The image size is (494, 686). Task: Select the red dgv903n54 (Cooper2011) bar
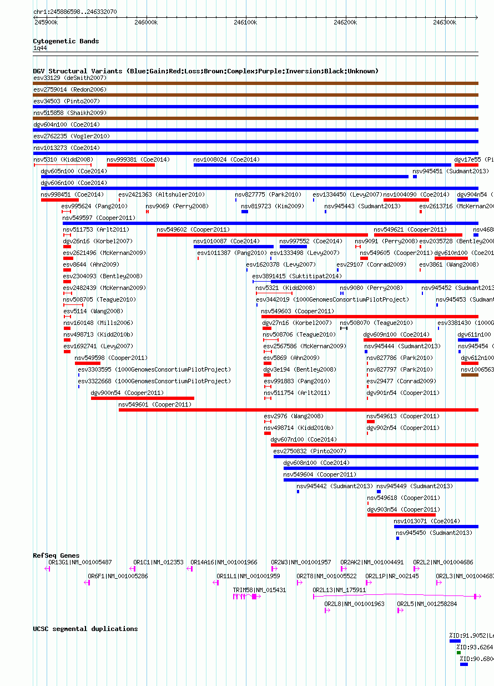click(x=401, y=515)
